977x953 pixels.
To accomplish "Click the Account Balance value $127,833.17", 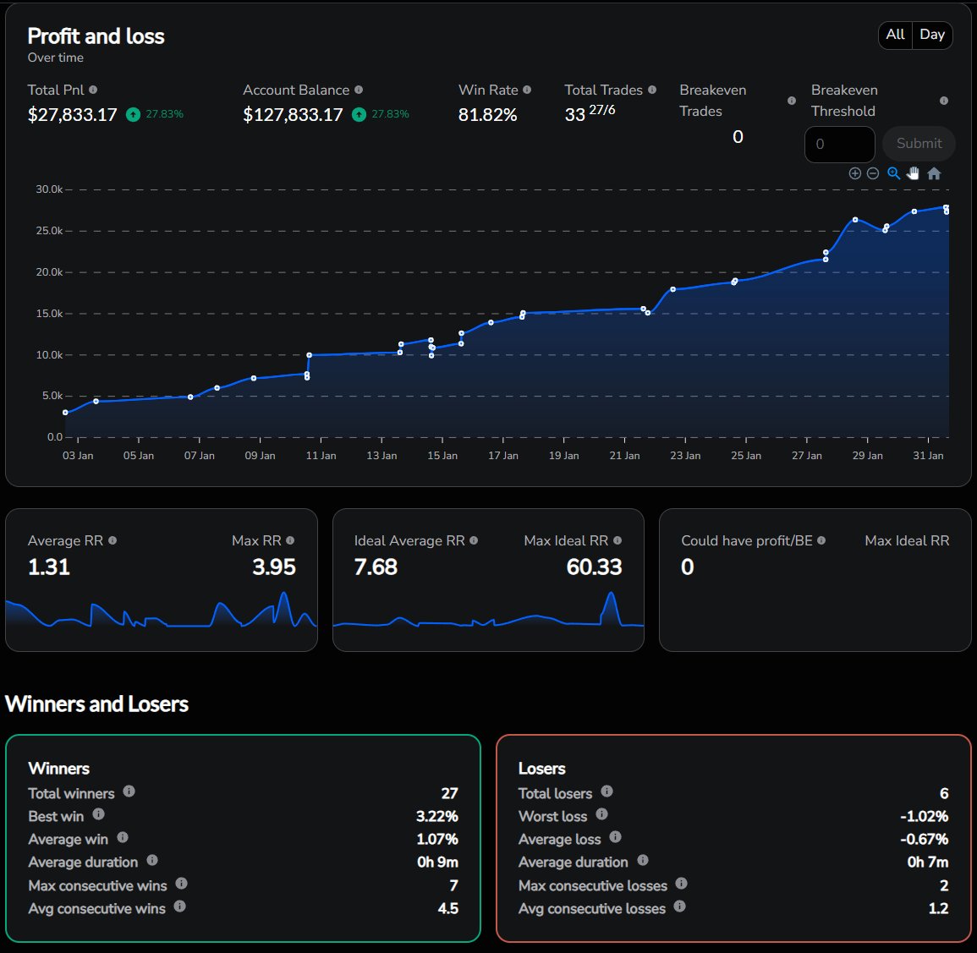I will pyautogui.click(x=293, y=115).
